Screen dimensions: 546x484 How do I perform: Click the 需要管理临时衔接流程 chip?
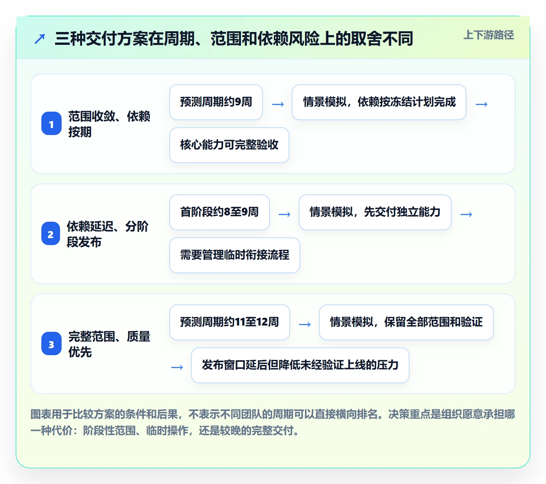[235, 255]
